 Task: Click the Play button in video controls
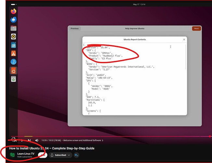(22, 141)
